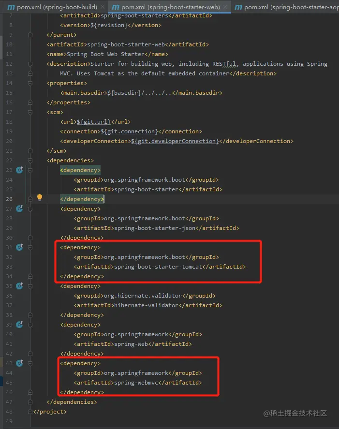Collapse the </parent> fold marker on line 9

click(x=30, y=35)
